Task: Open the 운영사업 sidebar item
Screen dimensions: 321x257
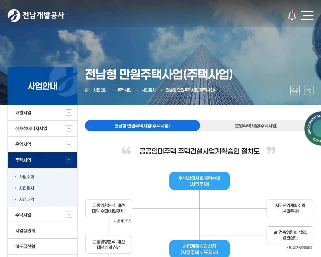Action: (x=42, y=144)
